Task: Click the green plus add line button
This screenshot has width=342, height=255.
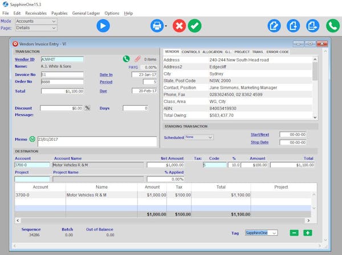Action: [x=308, y=233]
